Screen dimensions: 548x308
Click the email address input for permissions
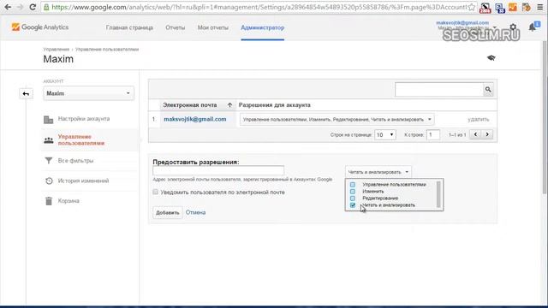pos(218,171)
